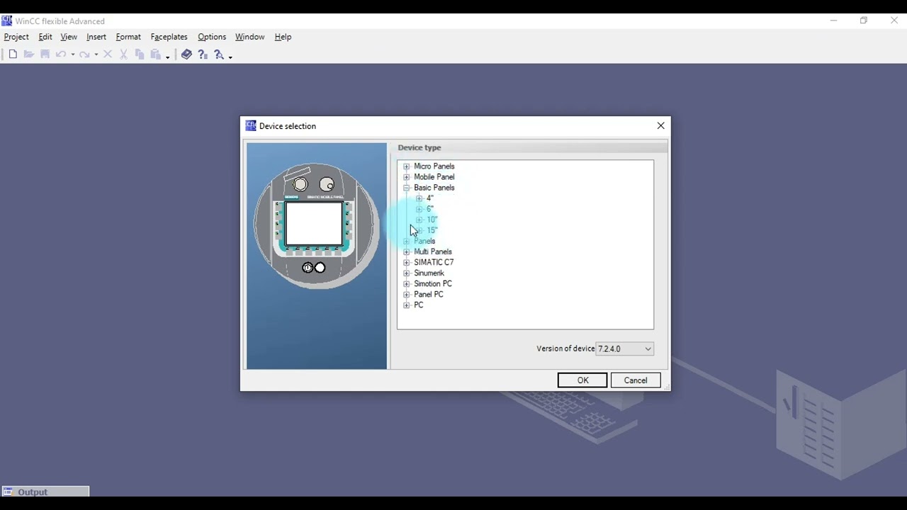Viewport: 907px width, 510px height.
Task: Open the Undo history dropdown arrow
Action: pyautogui.click(x=73, y=55)
